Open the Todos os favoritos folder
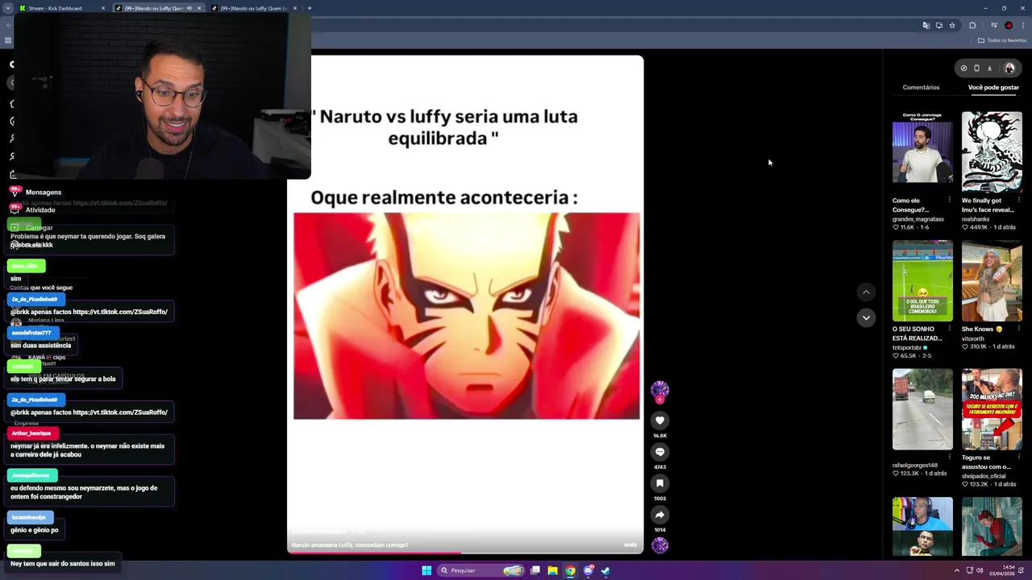This screenshot has height=580, width=1032. click(x=1002, y=40)
